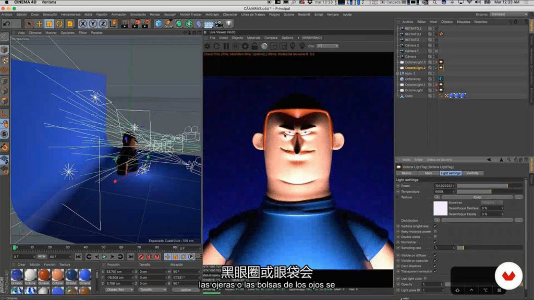Enable Use light color checkbox
The width and height of the screenshot is (534, 300).
click(426, 279)
